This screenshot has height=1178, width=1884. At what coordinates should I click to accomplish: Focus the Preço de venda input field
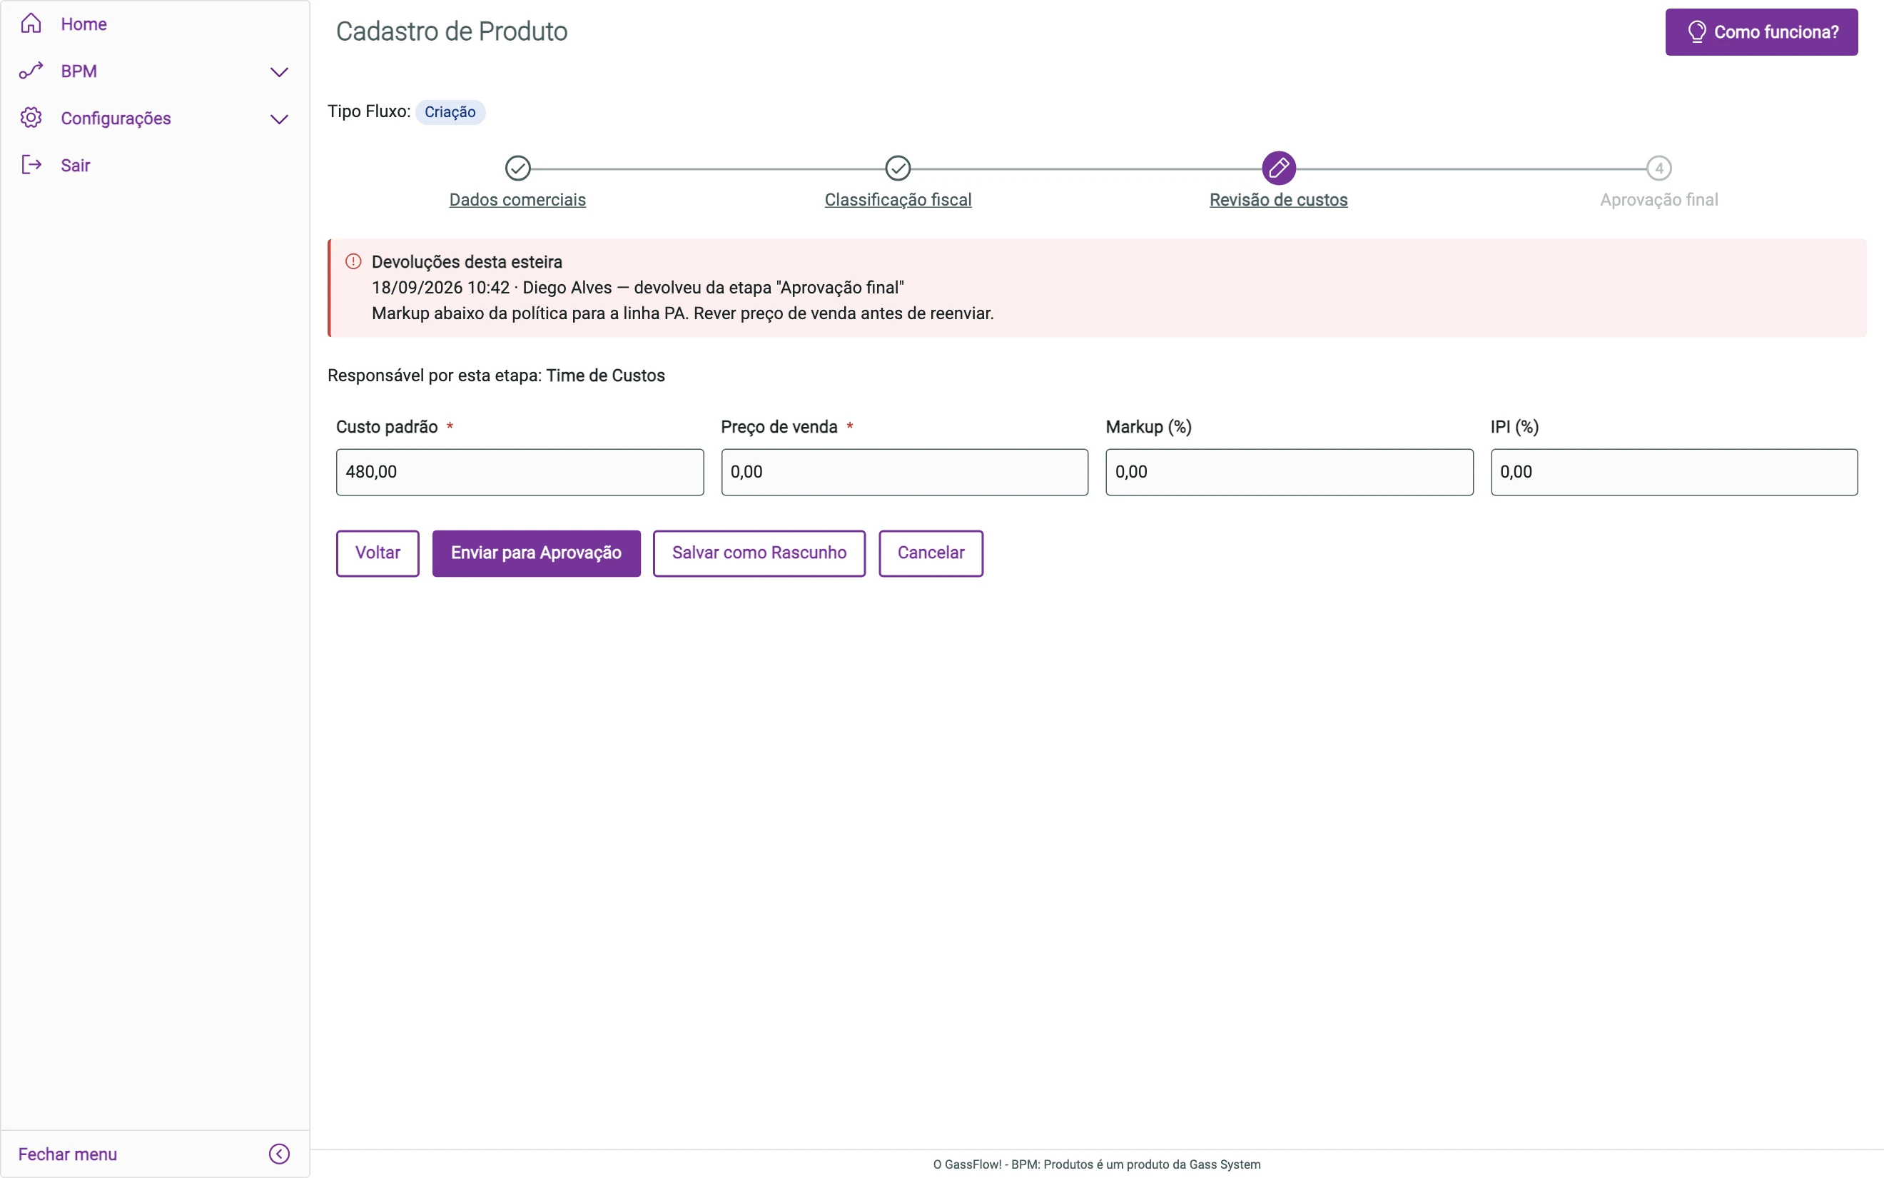pyautogui.click(x=905, y=472)
